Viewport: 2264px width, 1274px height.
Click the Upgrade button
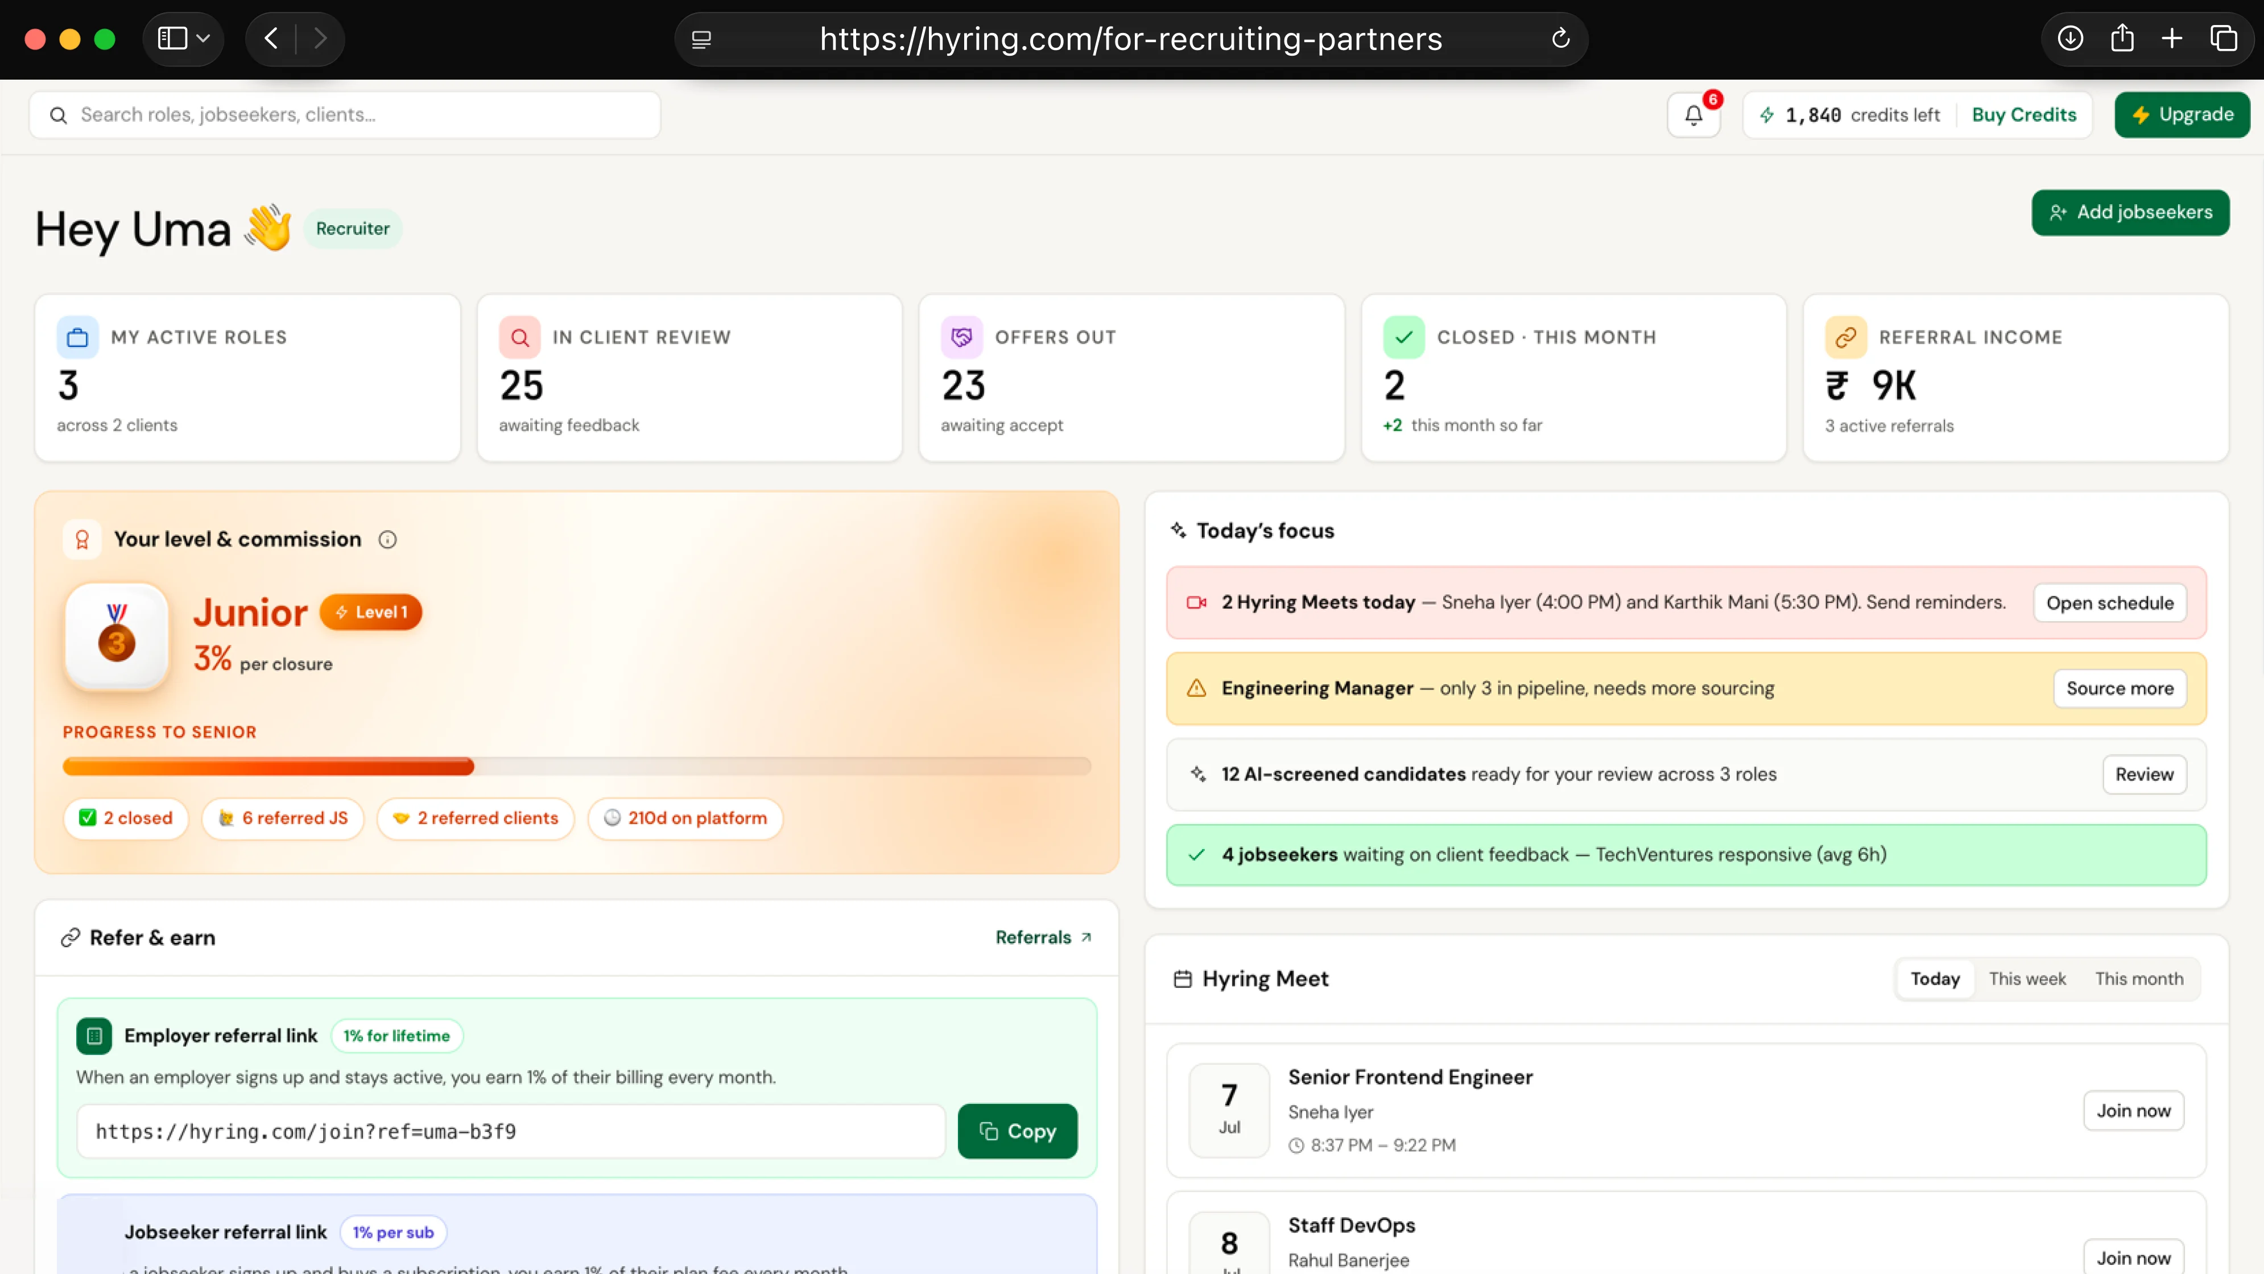coord(2182,115)
